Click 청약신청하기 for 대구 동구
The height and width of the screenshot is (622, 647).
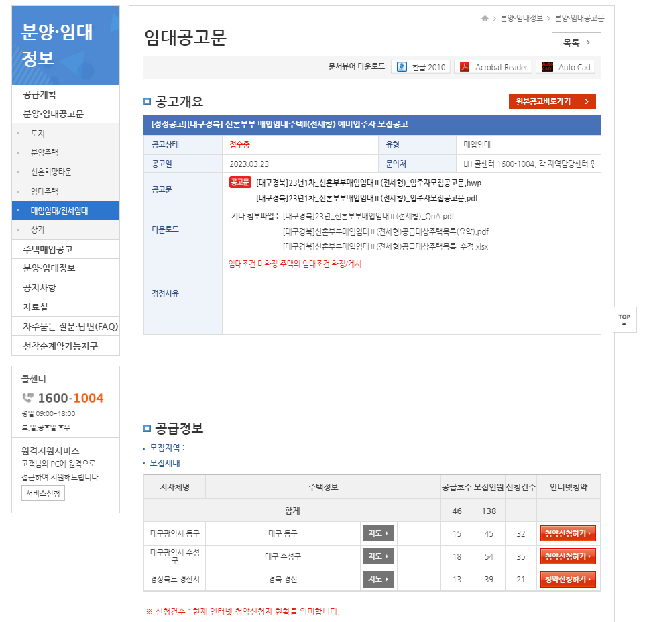coord(568,533)
